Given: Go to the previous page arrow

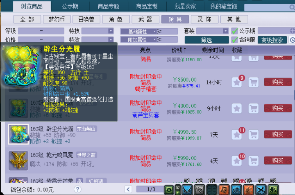Looking at the screenshot, I should tap(128, 189).
